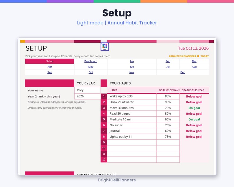Viewport: 234px width, 187px height.
Task: Go to the Mar month tab
Action: [x=194, y=61]
